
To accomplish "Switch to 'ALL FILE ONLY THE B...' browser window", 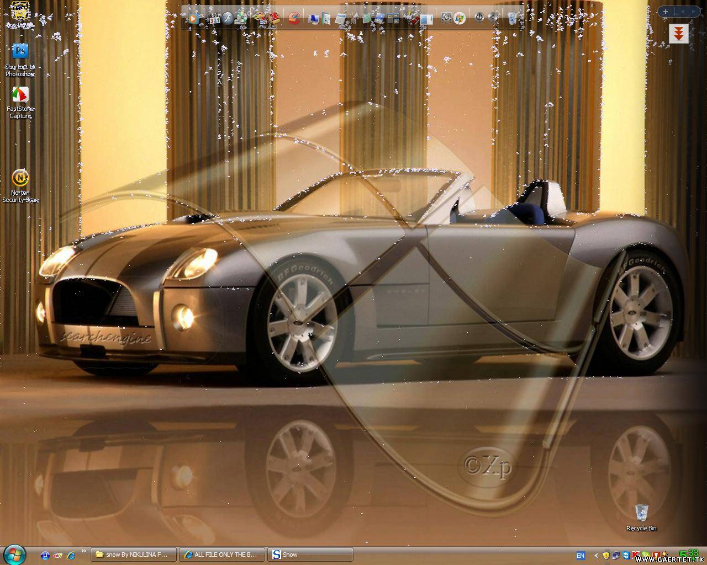I will coord(222,555).
